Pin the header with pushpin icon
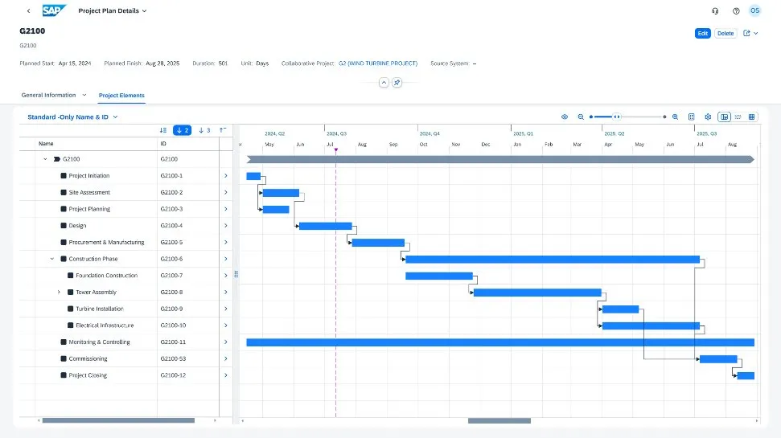The height and width of the screenshot is (438, 781). (397, 83)
